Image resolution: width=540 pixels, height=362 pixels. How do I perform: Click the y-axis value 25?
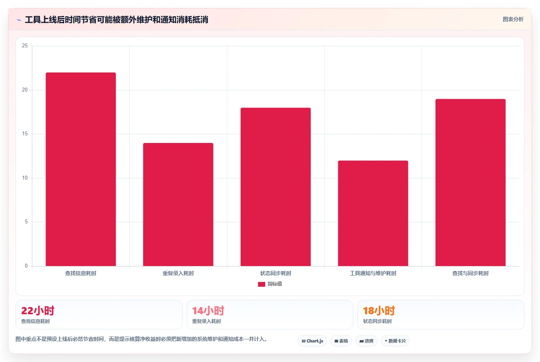pyautogui.click(x=25, y=46)
